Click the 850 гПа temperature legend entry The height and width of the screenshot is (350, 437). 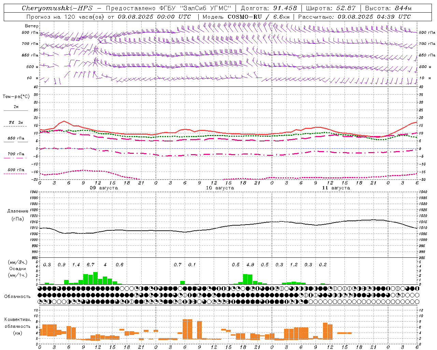pyautogui.click(x=16, y=138)
